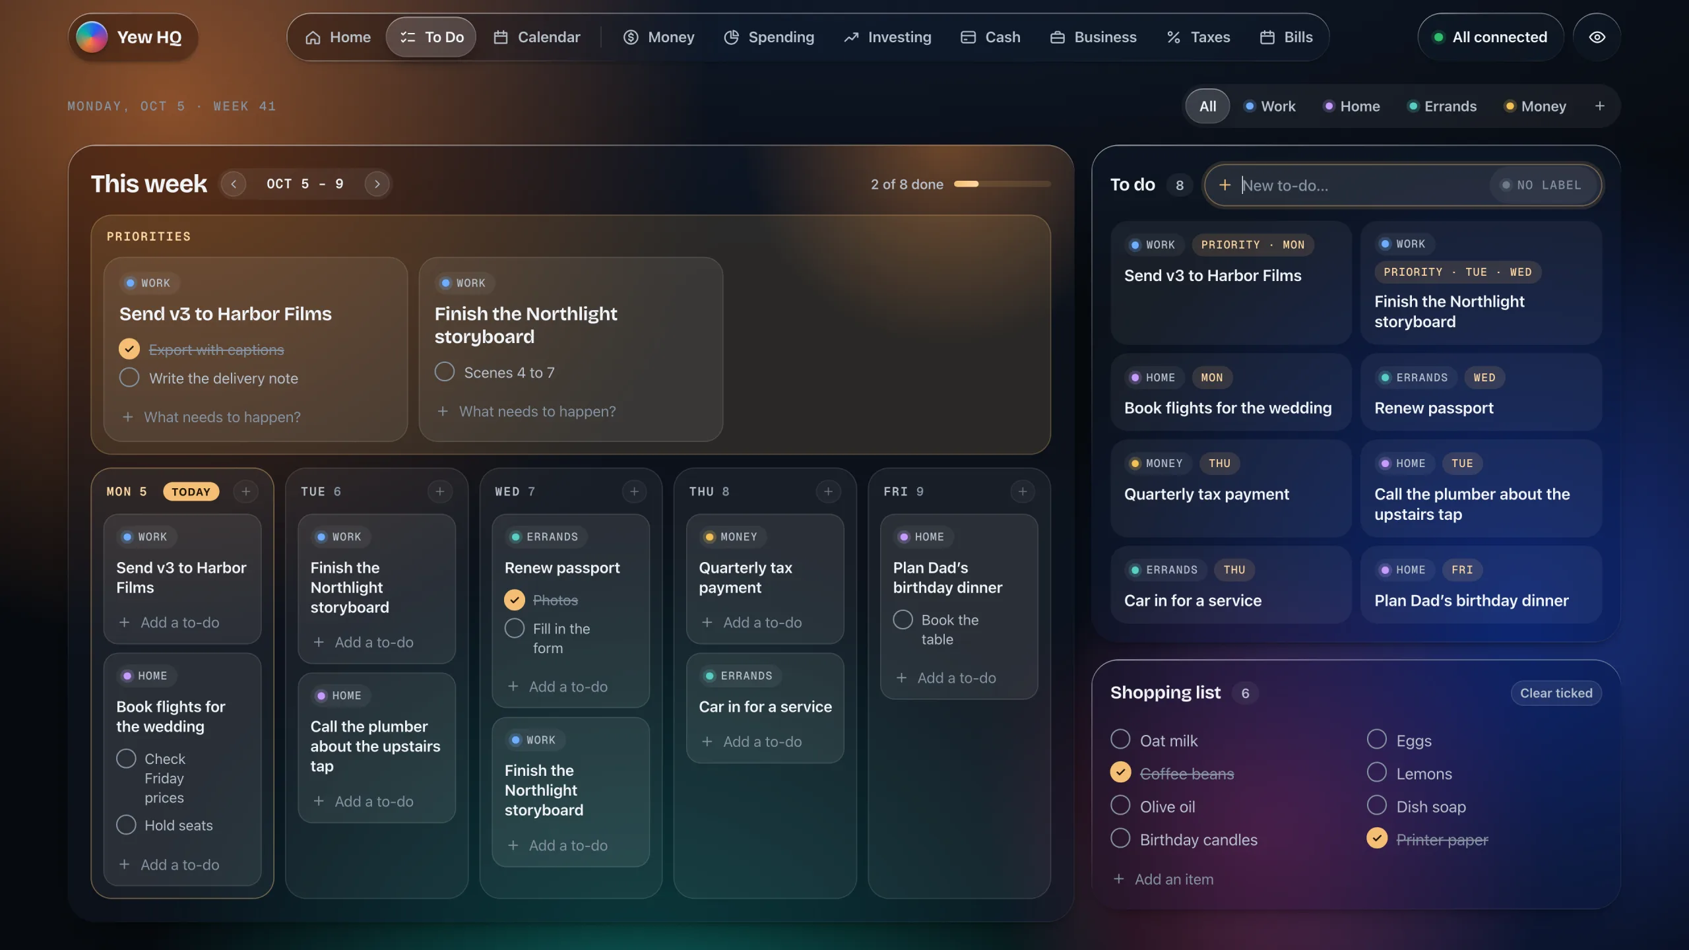Add a card to FRI 9 column
Image resolution: width=1689 pixels, height=950 pixels.
pyautogui.click(x=1023, y=491)
